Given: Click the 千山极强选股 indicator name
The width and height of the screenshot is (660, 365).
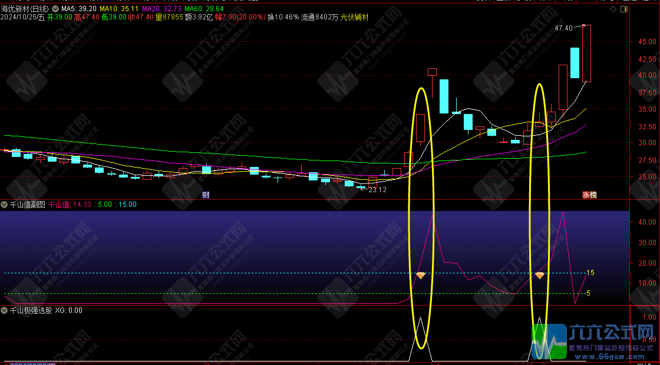Looking at the screenshot, I should [31, 310].
